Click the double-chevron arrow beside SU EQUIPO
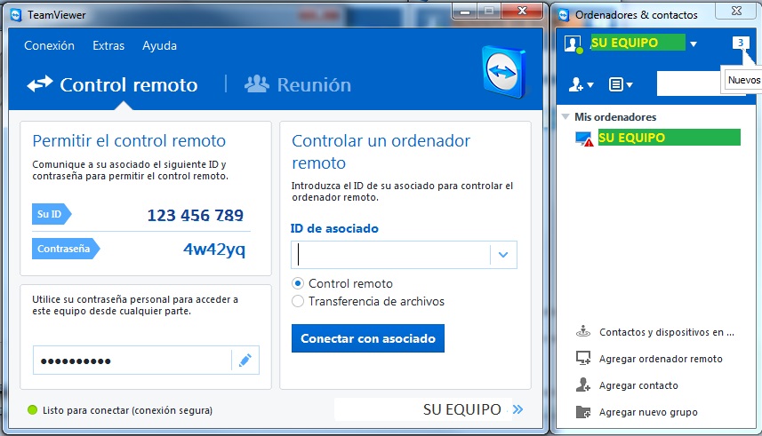This screenshot has height=436, width=762. click(x=518, y=409)
